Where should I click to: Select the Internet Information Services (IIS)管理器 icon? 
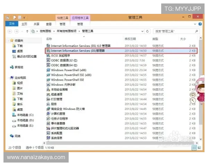[48, 51]
